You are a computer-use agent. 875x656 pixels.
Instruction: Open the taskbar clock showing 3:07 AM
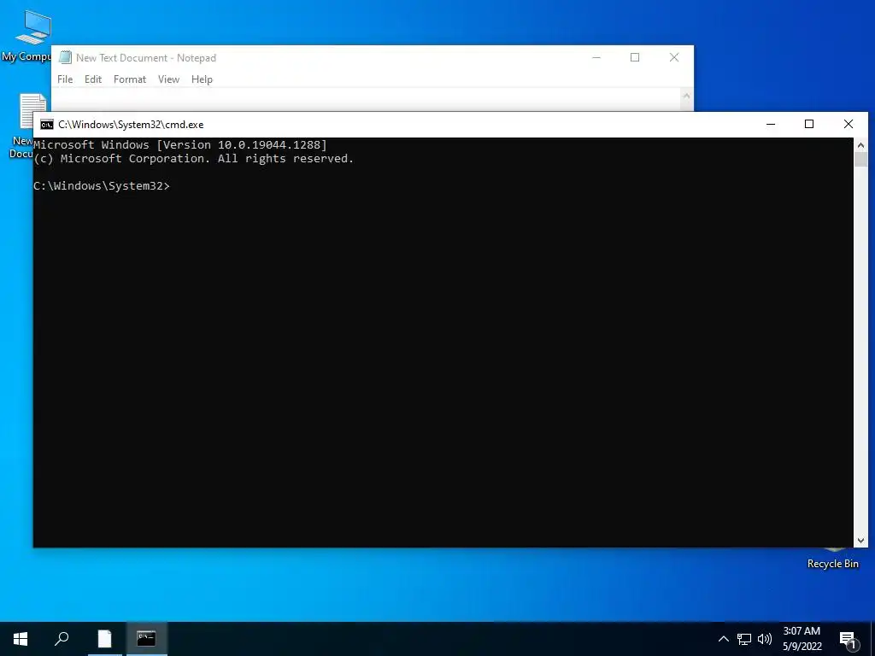point(802,639)
